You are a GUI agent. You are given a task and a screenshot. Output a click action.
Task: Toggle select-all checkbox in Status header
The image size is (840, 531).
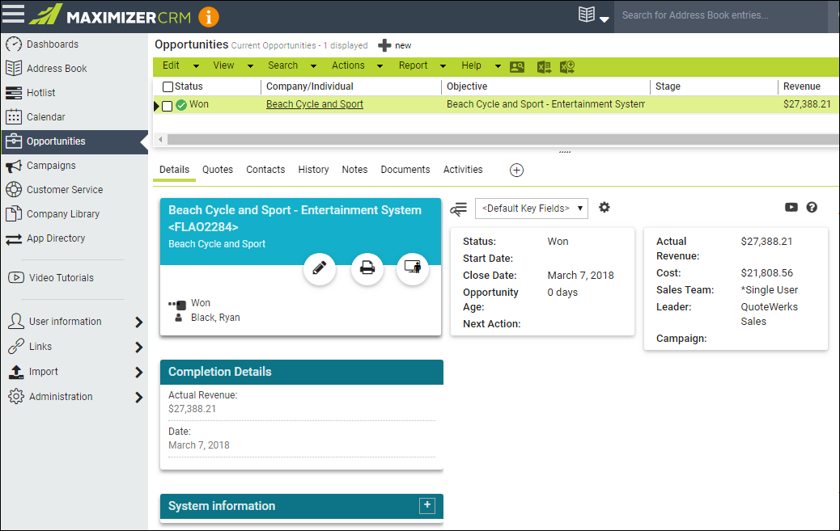(168, 86)
